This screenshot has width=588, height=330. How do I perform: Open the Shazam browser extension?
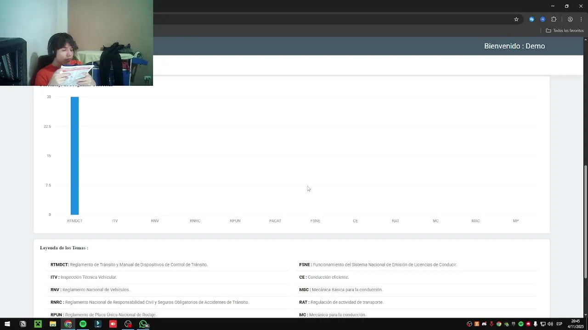[x=531, y=19]
